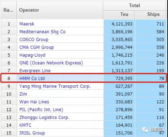Image resolution: width=168 pixels, height=137 pixels.
Task: Click the KMTC operator link
Action: (x=25, y=125)
